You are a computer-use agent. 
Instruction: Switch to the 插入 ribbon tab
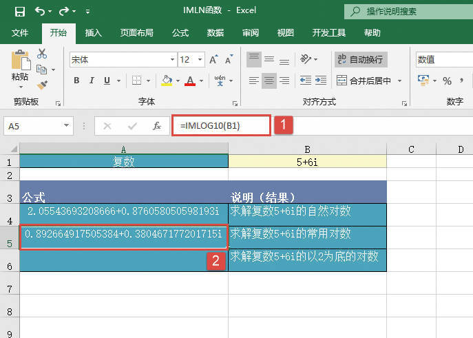click(94, 32)
